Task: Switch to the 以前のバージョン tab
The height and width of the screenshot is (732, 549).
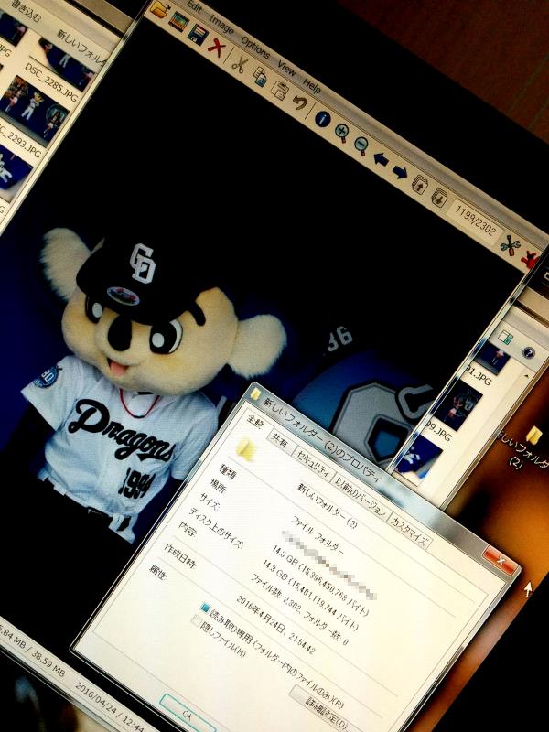Action: pyautogui.click(x=361, y=497)
